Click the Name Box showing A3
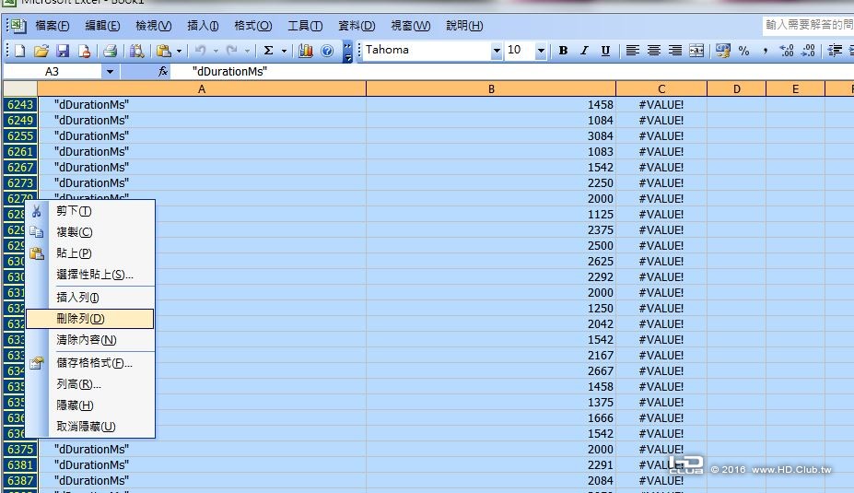Image resolution: width=854 pixels, height=493 pixels. pyautogui.click(x=53, y=71)
